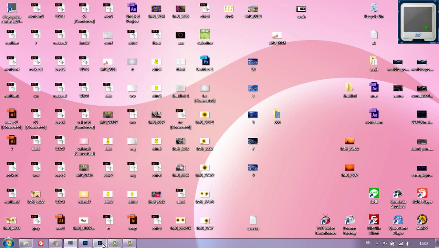Select the GOM Player shortcut
The width and height of the screenshot is (439, 248).
click(x=422, y=196)
